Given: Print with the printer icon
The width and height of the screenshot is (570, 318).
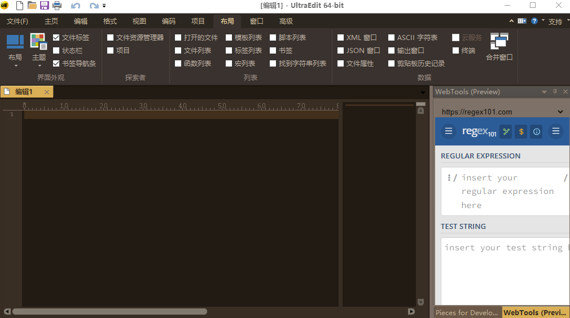Looking at the screenshot, I should click(57, 6).
